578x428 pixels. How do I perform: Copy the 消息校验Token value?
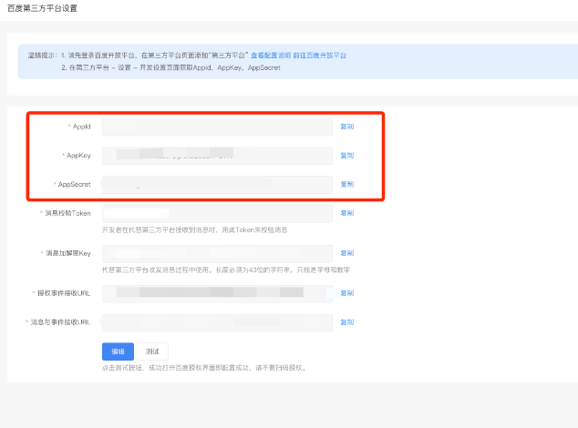click(346, 213)
